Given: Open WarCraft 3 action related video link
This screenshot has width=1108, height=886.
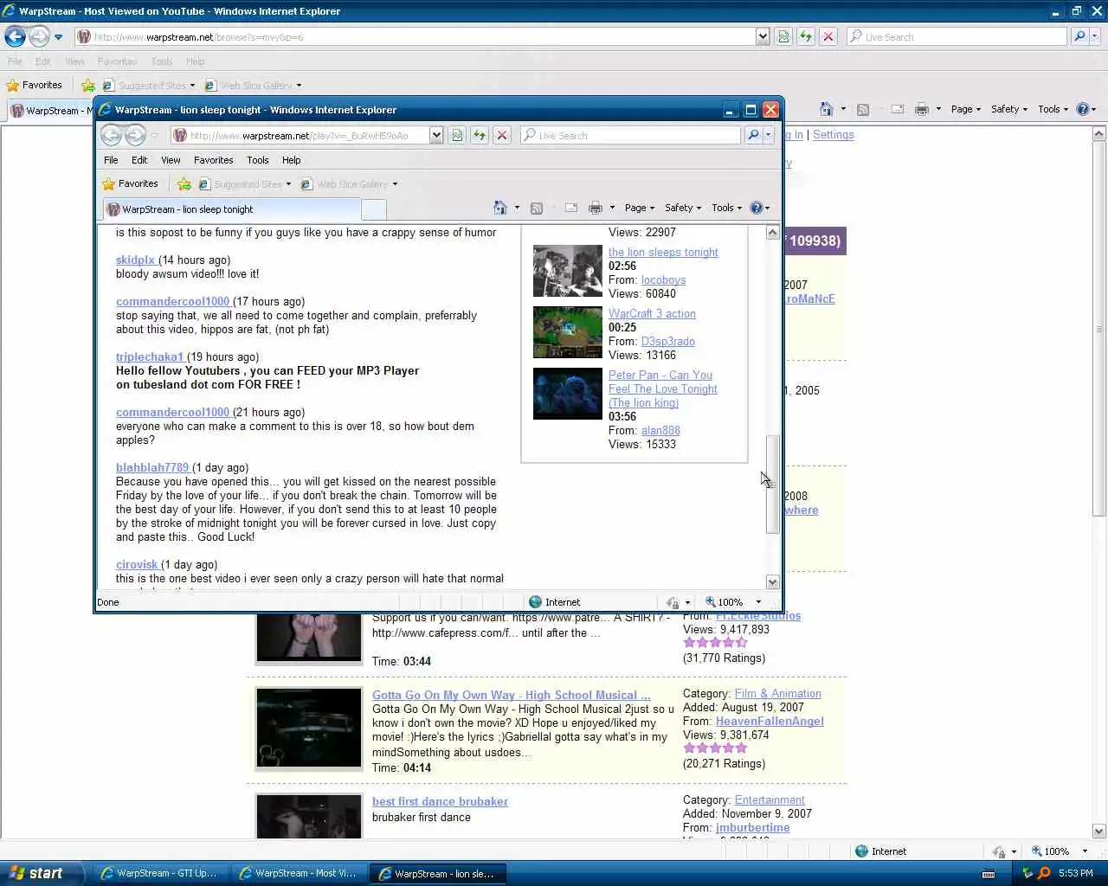Looking at the screenshot, I should tap(652, 313).
